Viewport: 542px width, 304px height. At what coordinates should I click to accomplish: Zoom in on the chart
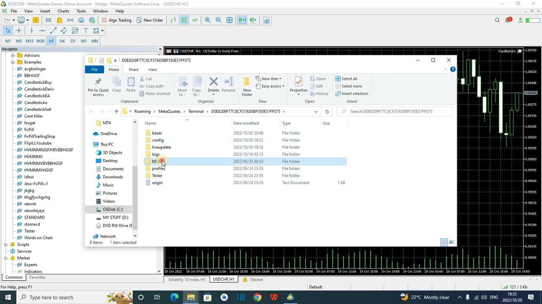(207, 20)
